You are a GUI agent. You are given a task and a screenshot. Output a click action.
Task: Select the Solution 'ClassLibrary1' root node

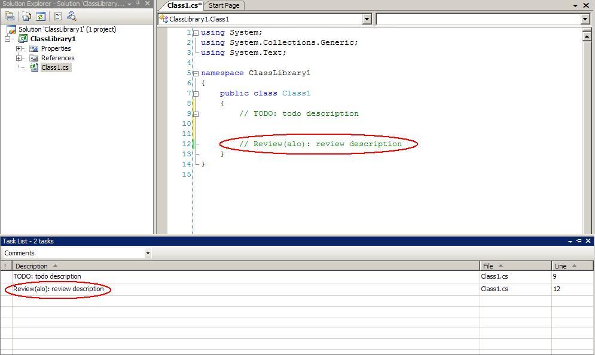67,29
